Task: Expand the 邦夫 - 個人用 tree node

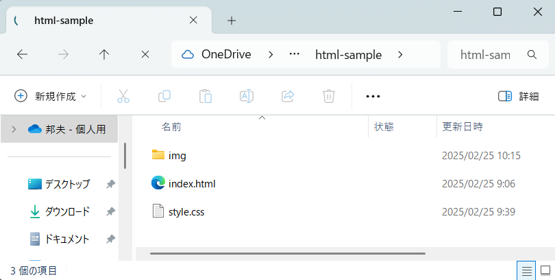Action: [14, 128]
